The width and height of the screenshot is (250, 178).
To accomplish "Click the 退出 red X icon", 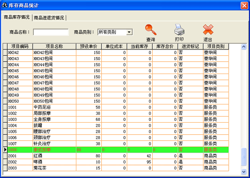I will [x=208, y=30].
